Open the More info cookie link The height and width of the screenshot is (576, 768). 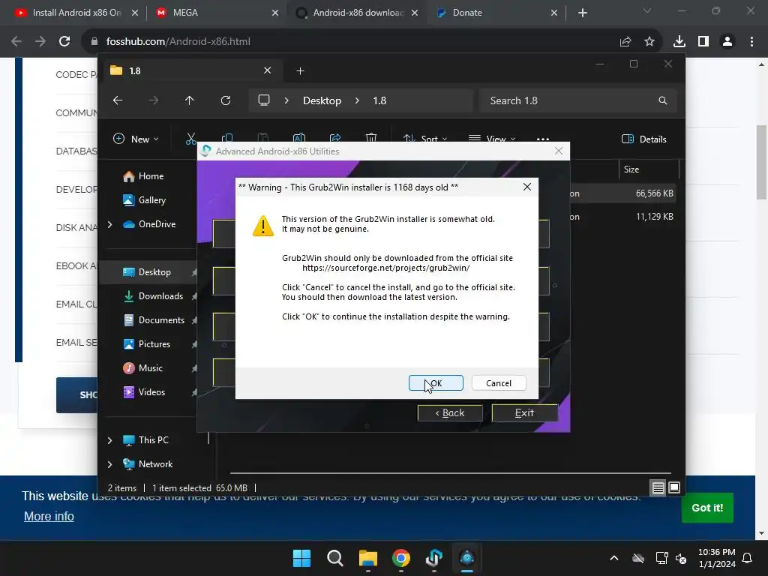click(49, 516)
